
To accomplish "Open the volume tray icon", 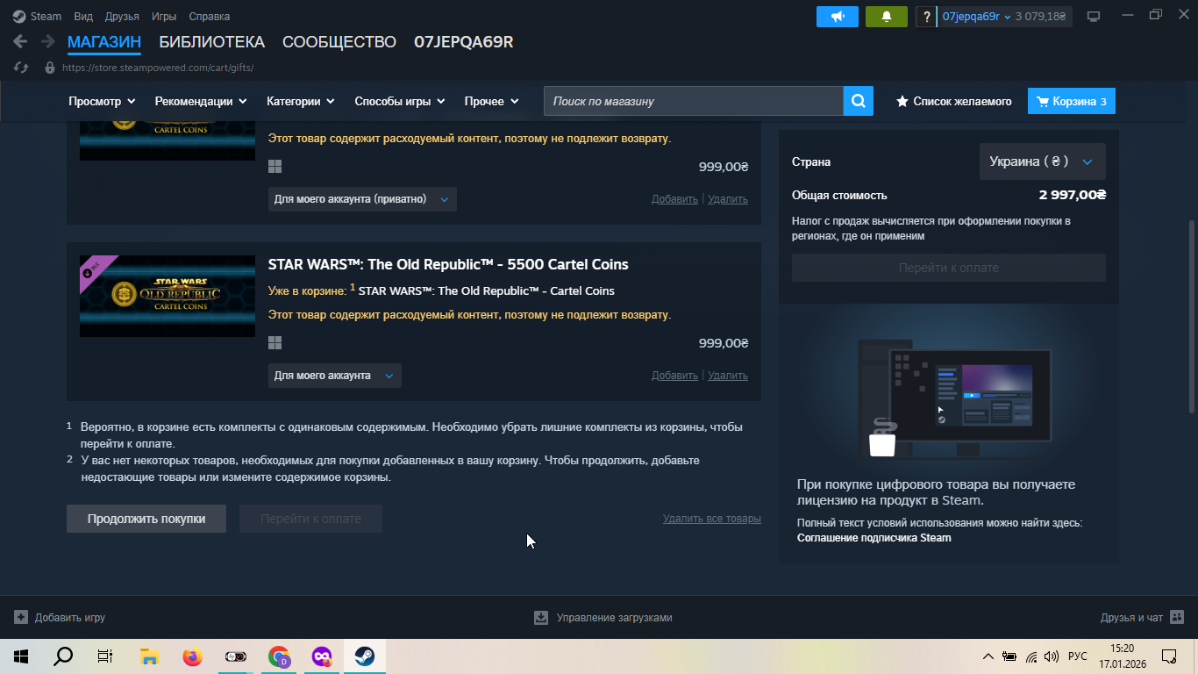I will pyautogui.click(x=1052, y=656).
